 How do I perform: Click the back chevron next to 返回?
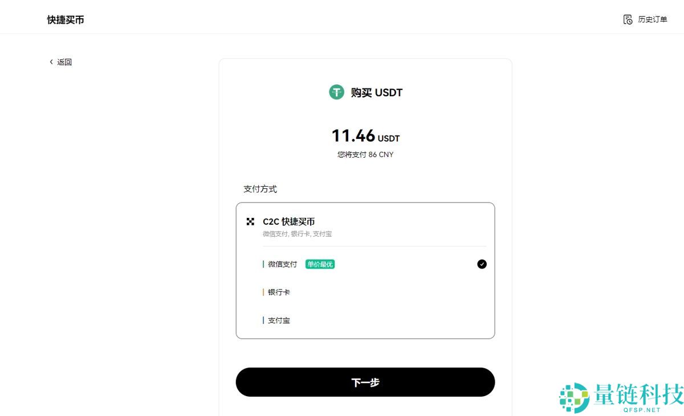click(x=51, y=61)
